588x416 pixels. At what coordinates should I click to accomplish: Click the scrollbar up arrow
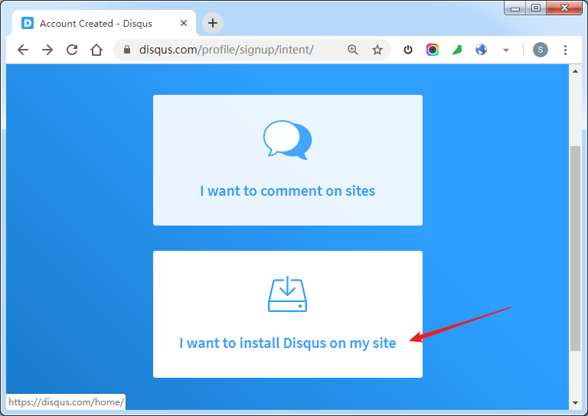(x=575, y=71)
